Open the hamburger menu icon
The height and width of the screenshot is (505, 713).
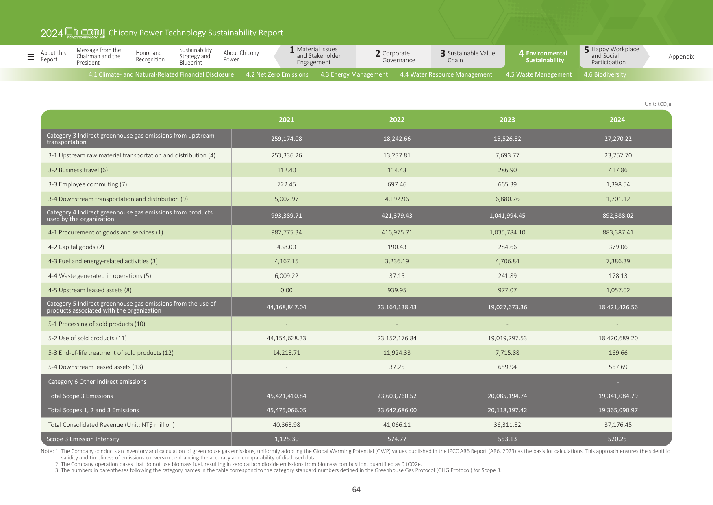(x=30, y=57)
